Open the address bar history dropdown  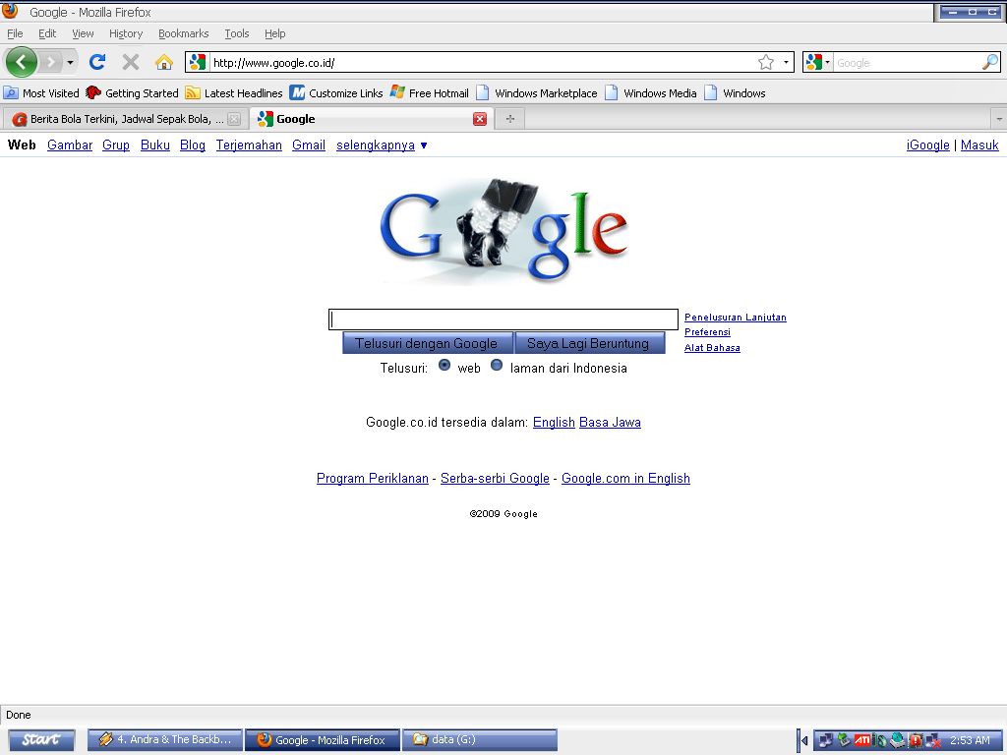(x=786, y=62)
